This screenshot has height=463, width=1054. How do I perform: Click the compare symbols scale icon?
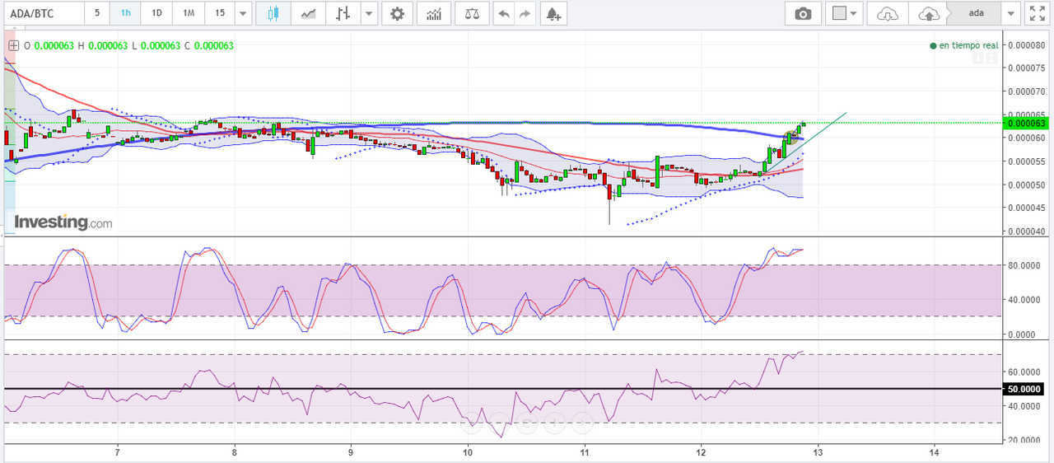(472, 13)
